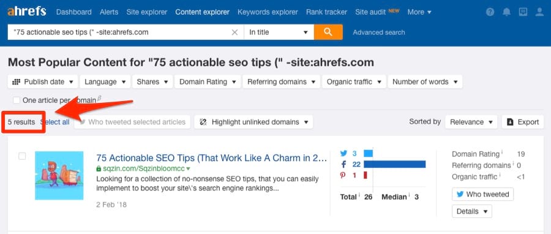
Task: Open the article thumbnail image
Action: click(59, 175)
